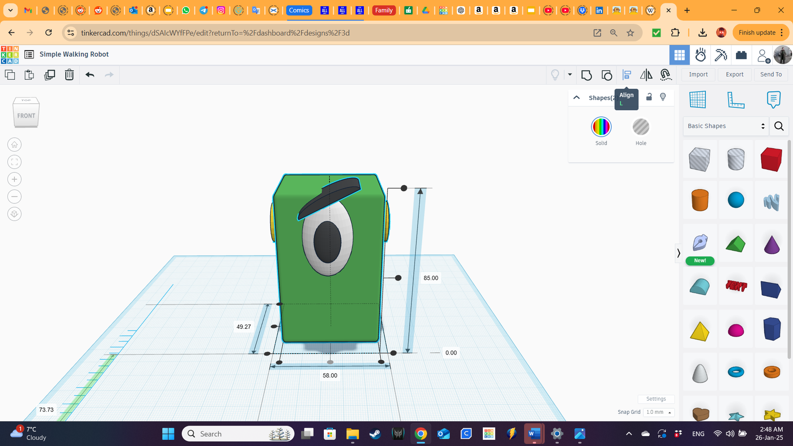793x446 pixels.
Task: Open the Blocks pickaxe mode
Action: [x=721, y=55]
